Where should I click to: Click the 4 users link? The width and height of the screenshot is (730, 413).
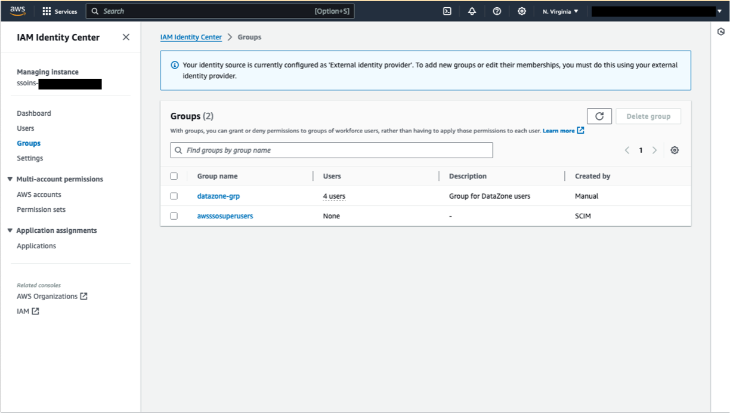(x=334, y=196)
